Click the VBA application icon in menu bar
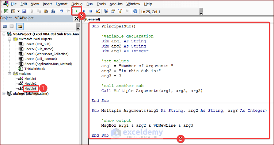Viewport: 274px width, 145px height. pos(6,4)
